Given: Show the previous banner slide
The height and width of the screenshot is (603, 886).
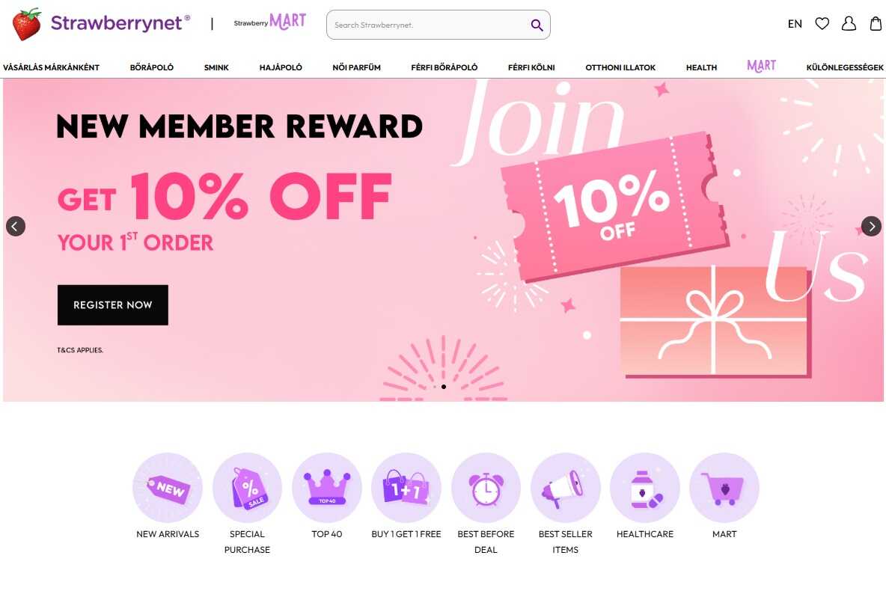Looking at the screenshot, I should pos(16,226).
